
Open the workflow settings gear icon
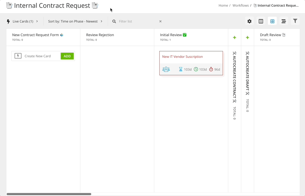[x=249, y=21]
